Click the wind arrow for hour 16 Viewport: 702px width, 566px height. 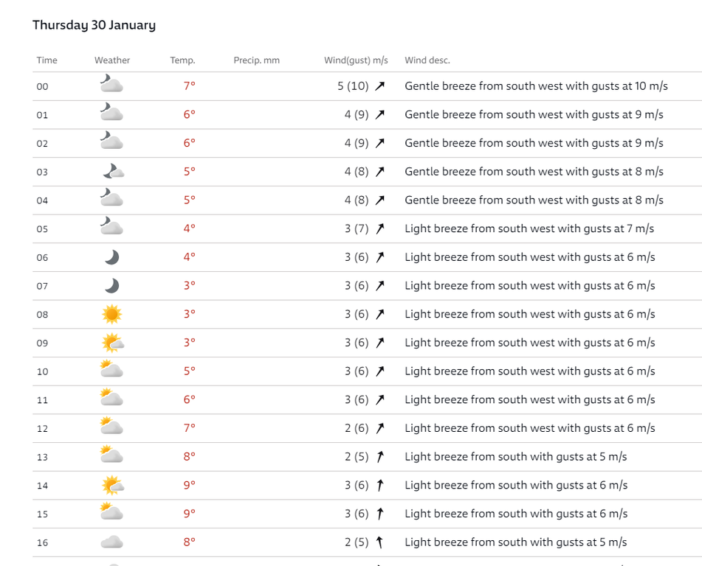tap(380, 542)
